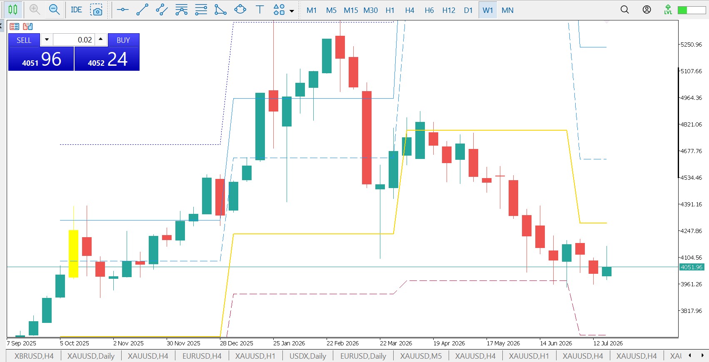The height and width of the screenshot is (362, 709).
Task: Switch to M5 timeframe
Action: 331,10
